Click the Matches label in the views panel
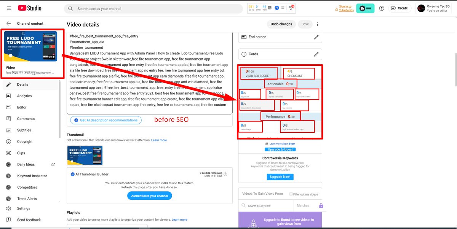Image resolution: width=457 pixels, height=229 pixels. (x=303, y=205)
